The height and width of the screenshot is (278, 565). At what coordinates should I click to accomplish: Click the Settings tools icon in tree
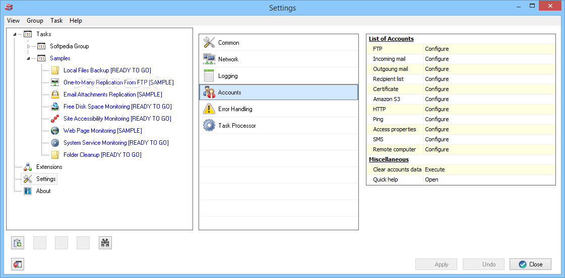tap(28, 179)
